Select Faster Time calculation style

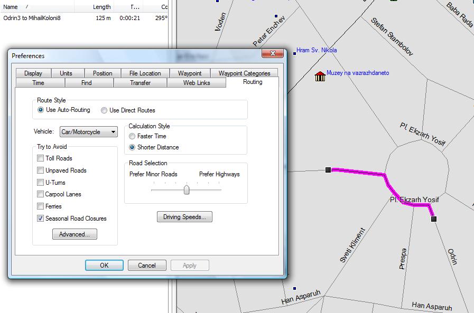132,136
